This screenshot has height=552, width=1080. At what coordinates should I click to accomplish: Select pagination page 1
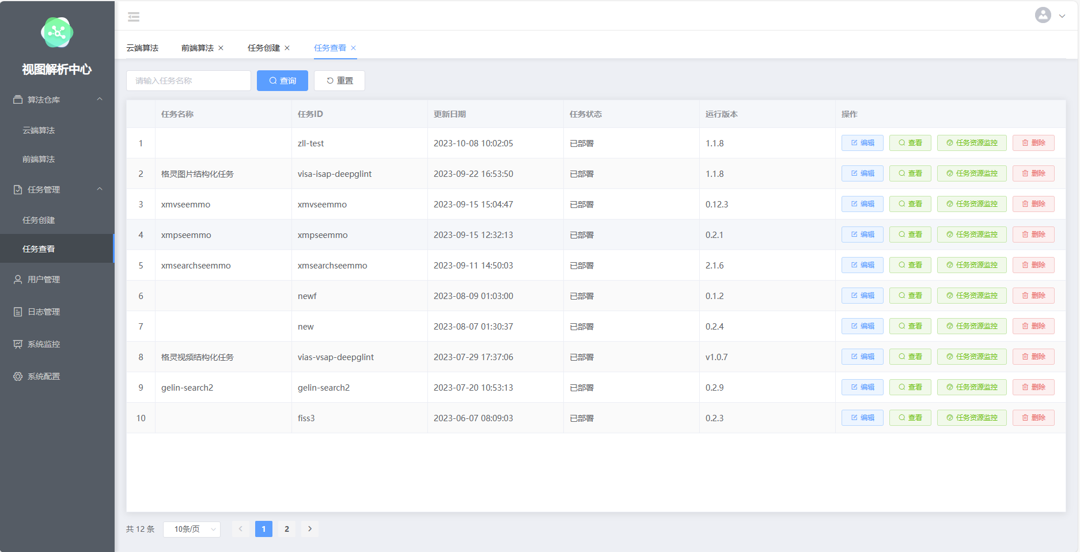(264, 529)
